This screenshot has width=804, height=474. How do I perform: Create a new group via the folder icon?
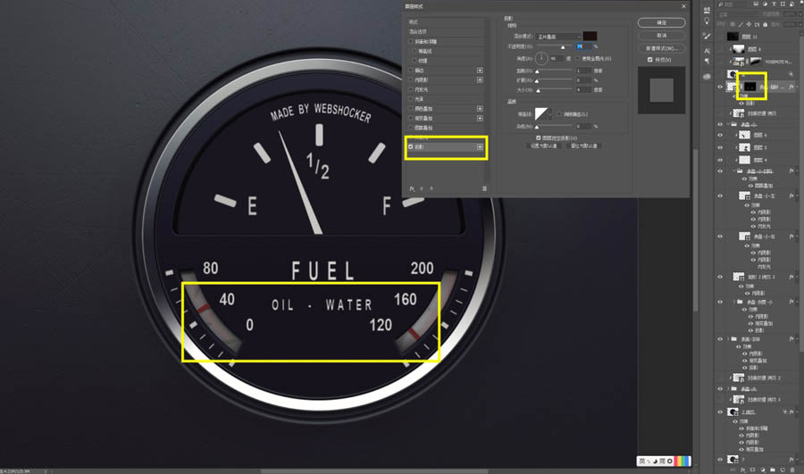[x=773, y=470]
